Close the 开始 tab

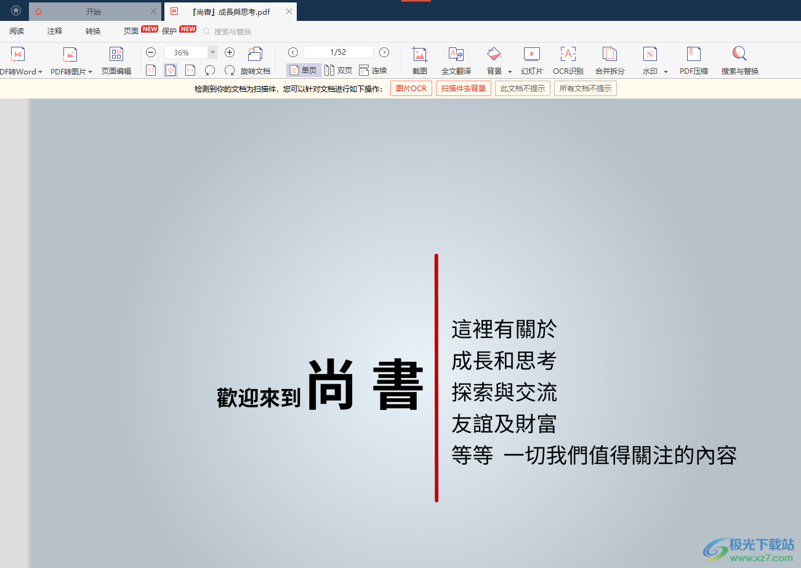tap(153, 12)
